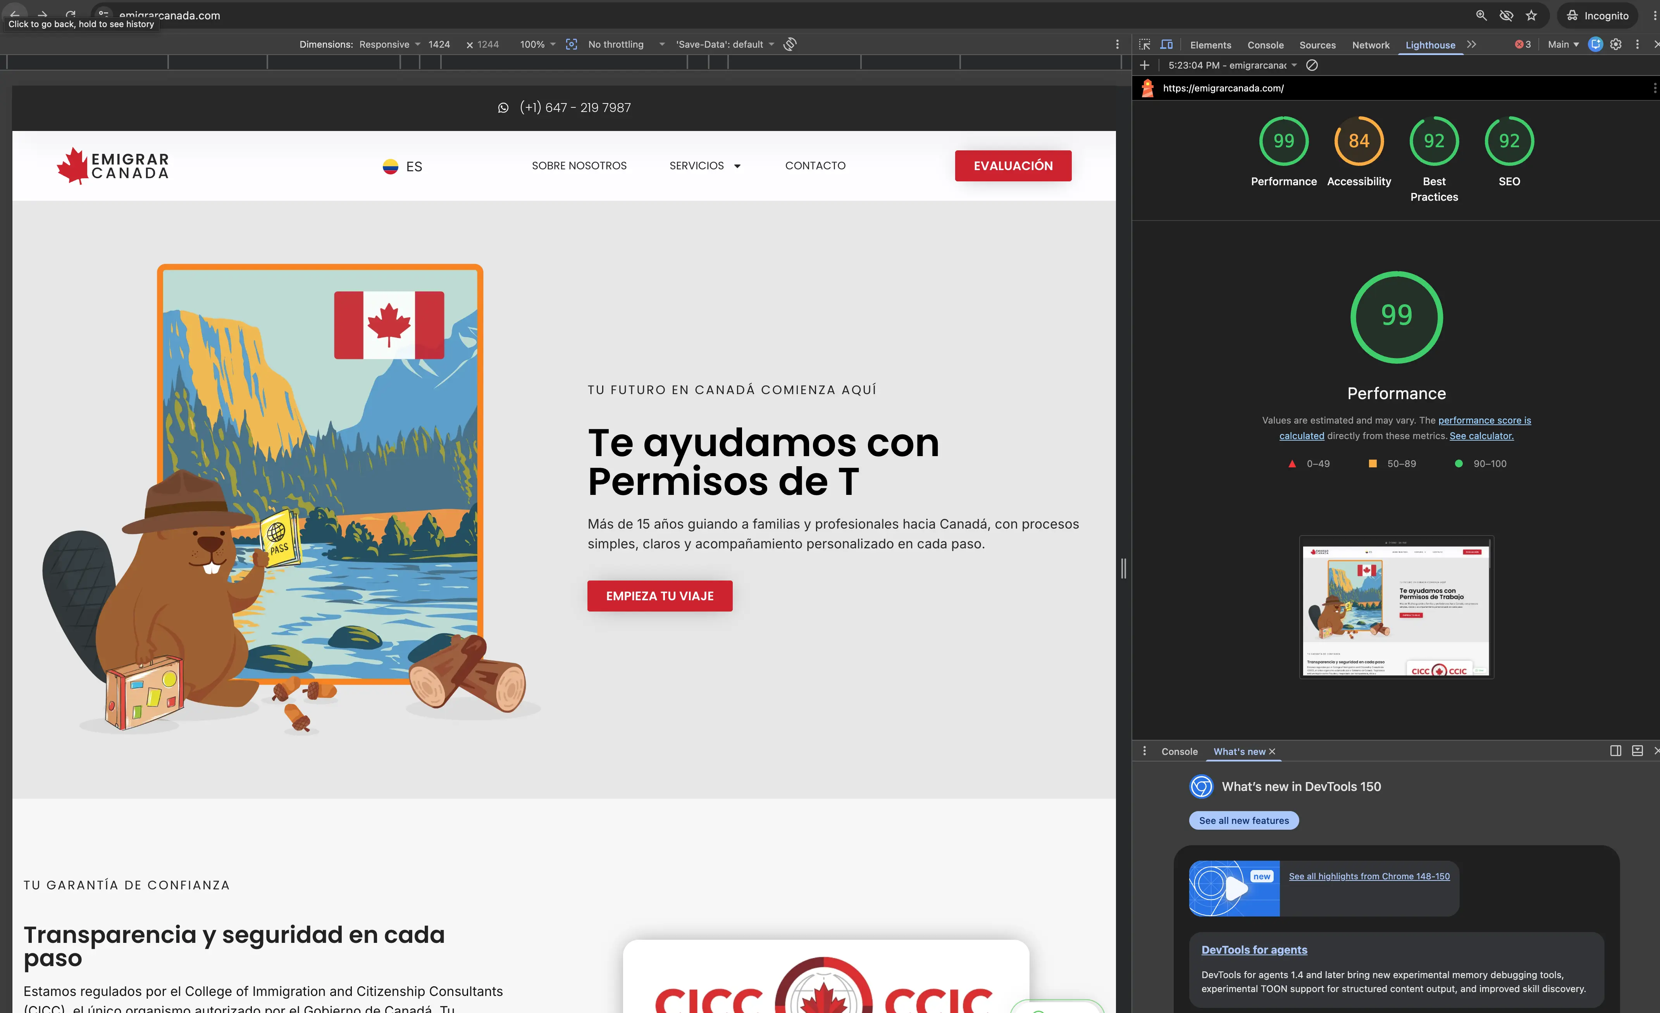Open the No throttling dropdown

pos(626,45)
